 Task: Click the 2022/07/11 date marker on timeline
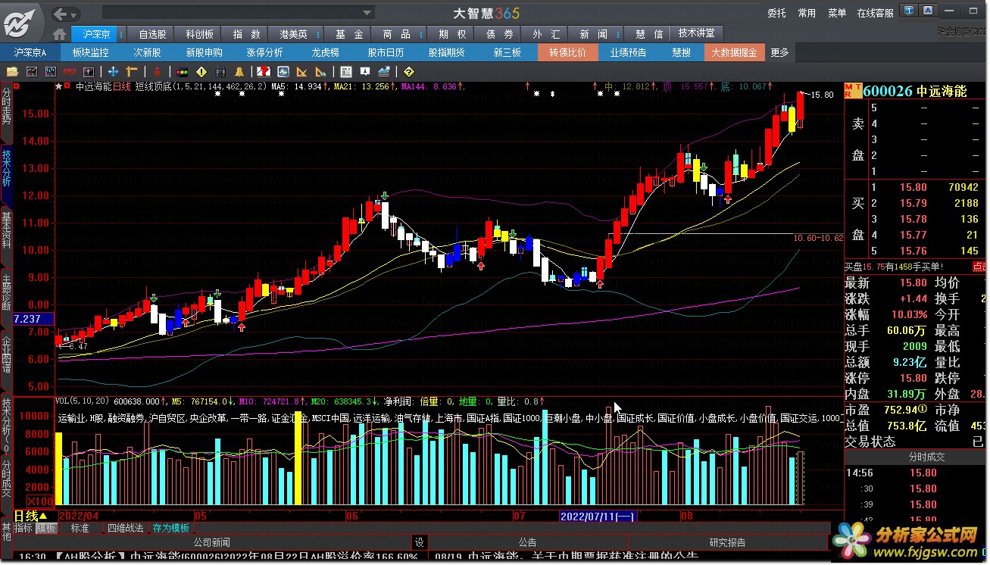click(598, 516)
